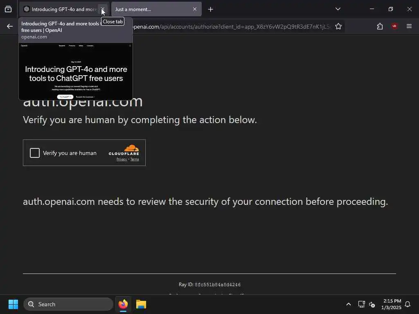Open the network status tray icon
Screen dimensions: 419x314
[x=361, y=304]
